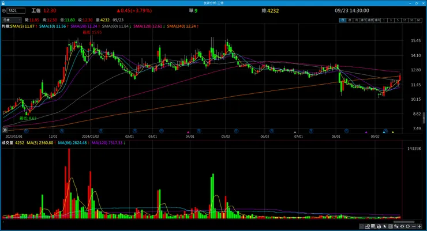
Task: Select the 日 daily period button
Action: [342, 20]
